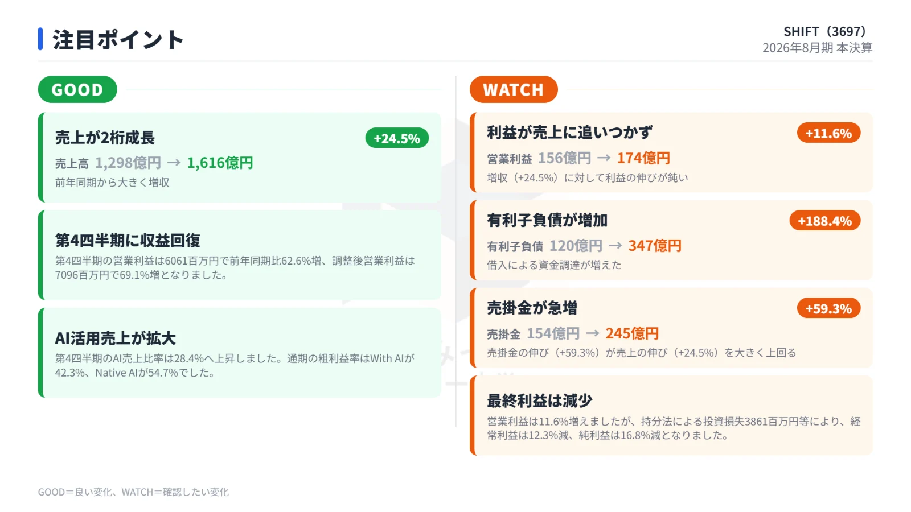Click the green GOOD badge
The height and width of the screenshot is (512, 911).
pyautogui.click(x=77, y=89)
